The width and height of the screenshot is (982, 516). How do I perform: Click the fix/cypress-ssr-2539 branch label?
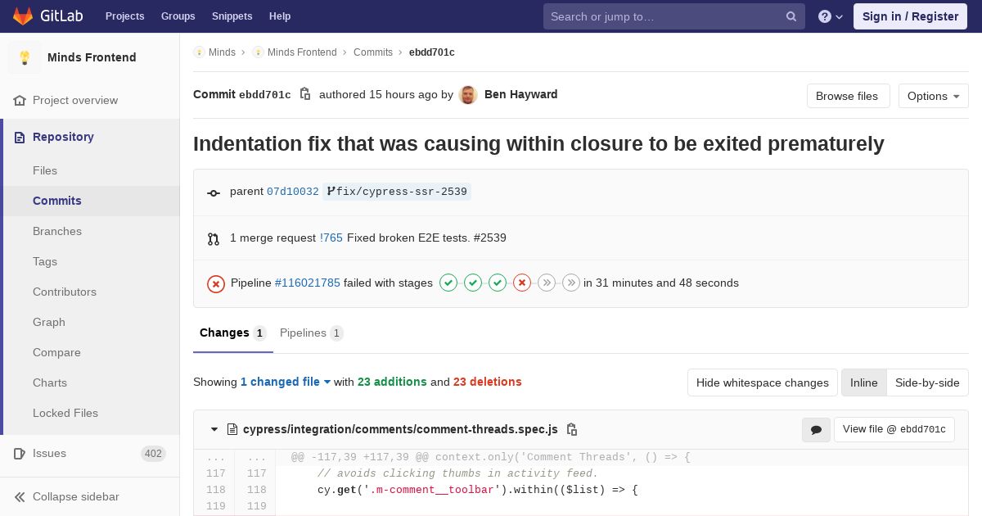click(397, 192)
